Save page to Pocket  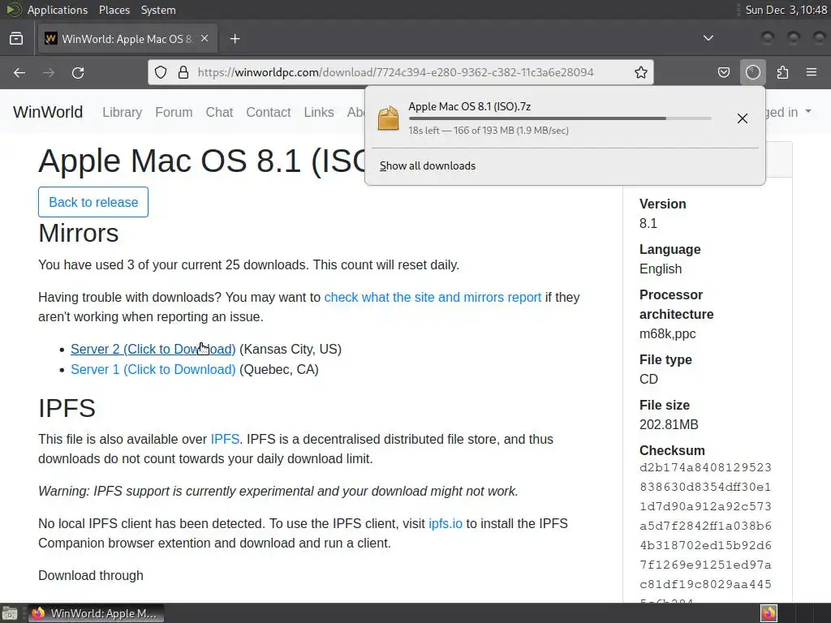tap(724, 72)
